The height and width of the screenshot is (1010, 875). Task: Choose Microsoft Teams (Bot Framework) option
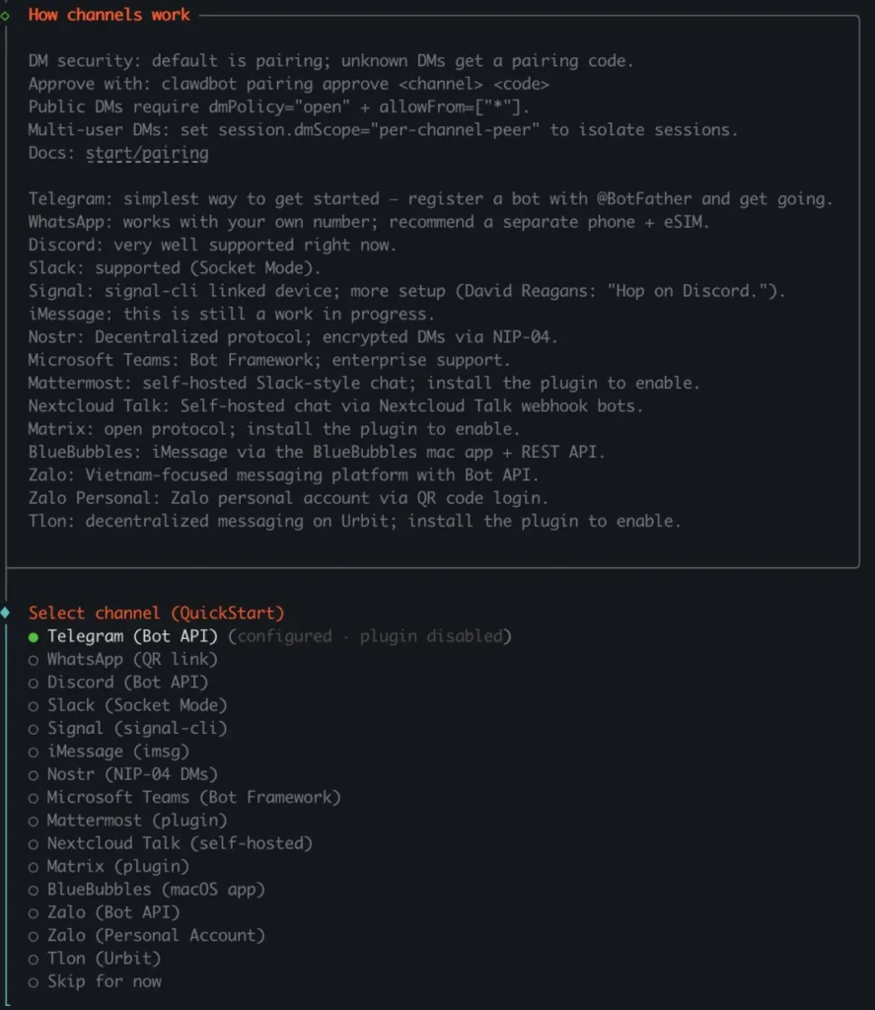pyautogui.click(x=193, y=797)
